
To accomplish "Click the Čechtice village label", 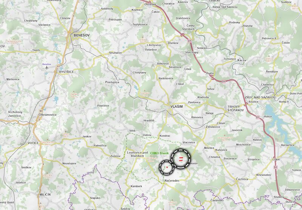I will pyautogui.click(x=242, y=179).
